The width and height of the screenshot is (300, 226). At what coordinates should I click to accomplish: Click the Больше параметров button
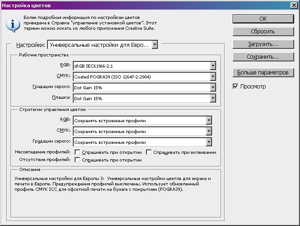tap(263, 73)
